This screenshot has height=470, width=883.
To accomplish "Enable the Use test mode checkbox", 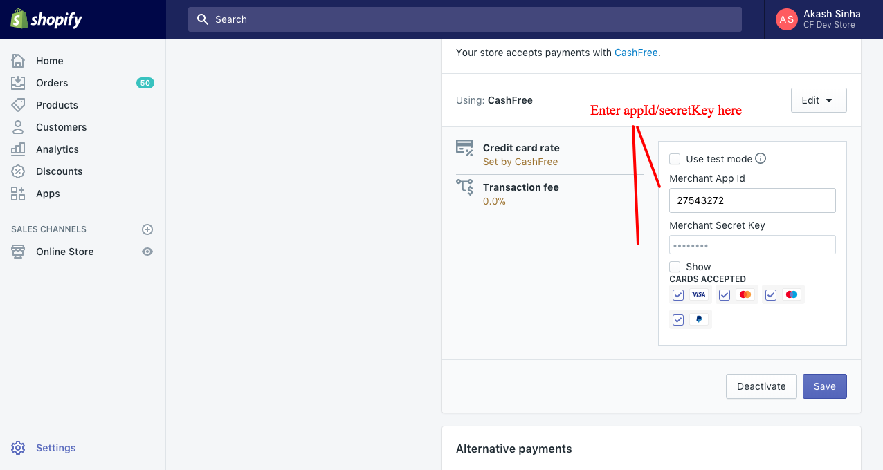I will pyautogui.click(x=675, y=159).
